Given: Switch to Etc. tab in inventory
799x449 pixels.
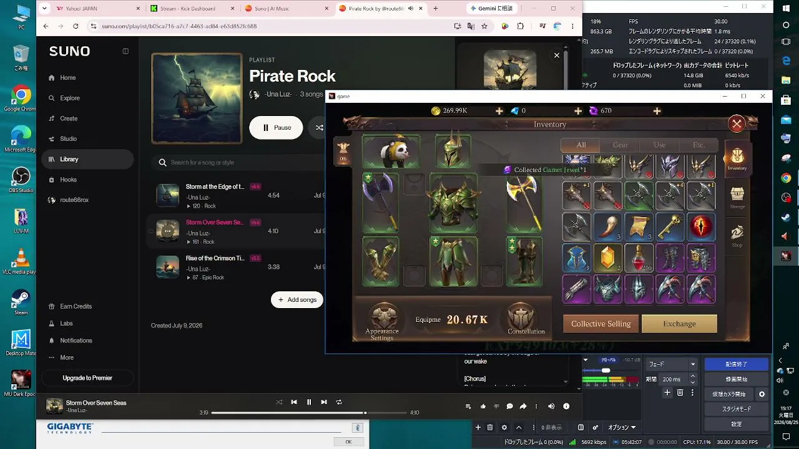Looking at the screenshot, I should (x=699, y=145).
